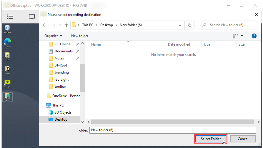Refresh the current folder view

[x=190, y=25]
